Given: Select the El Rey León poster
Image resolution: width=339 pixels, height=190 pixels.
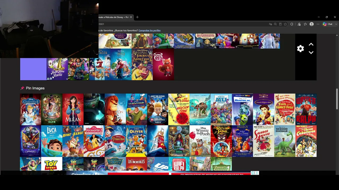Looking at the screenshot, I should tap(115, 110).
